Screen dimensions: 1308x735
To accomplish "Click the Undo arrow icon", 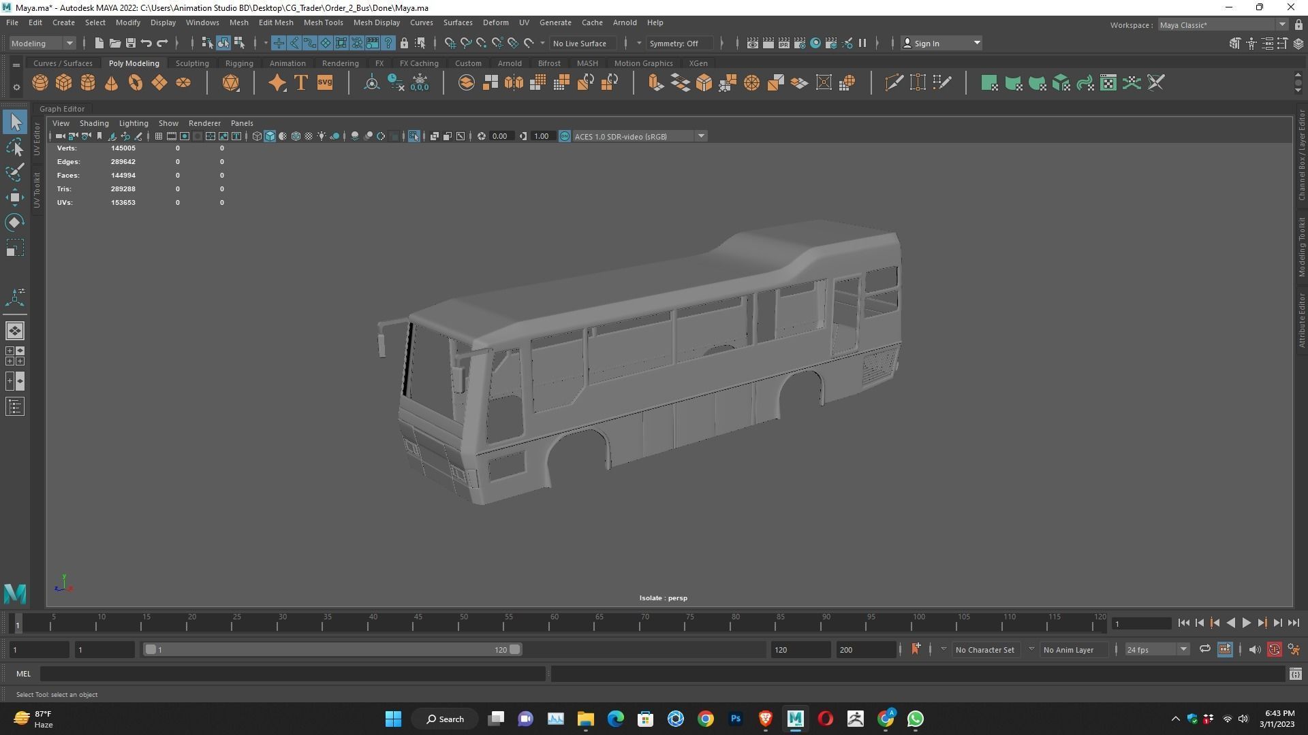I will [x=146, y=43].
